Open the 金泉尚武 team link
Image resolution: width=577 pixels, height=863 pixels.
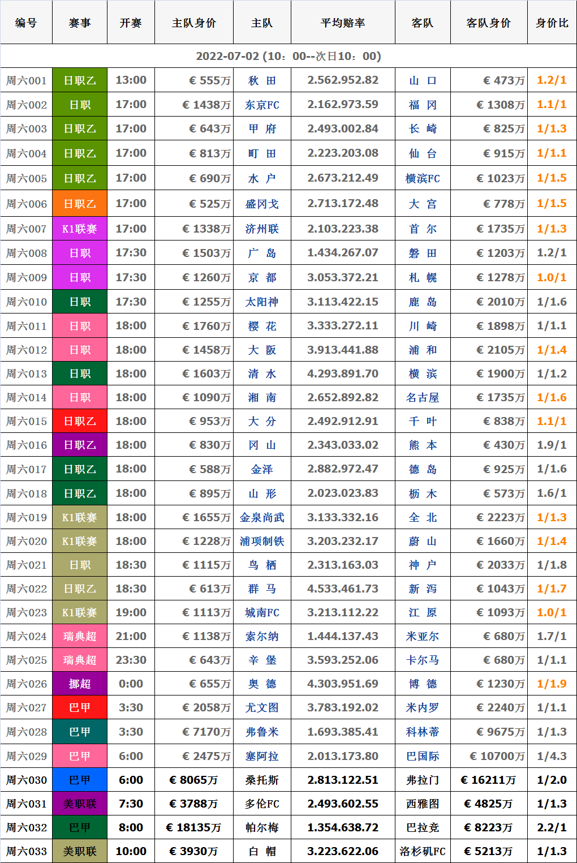262,517
